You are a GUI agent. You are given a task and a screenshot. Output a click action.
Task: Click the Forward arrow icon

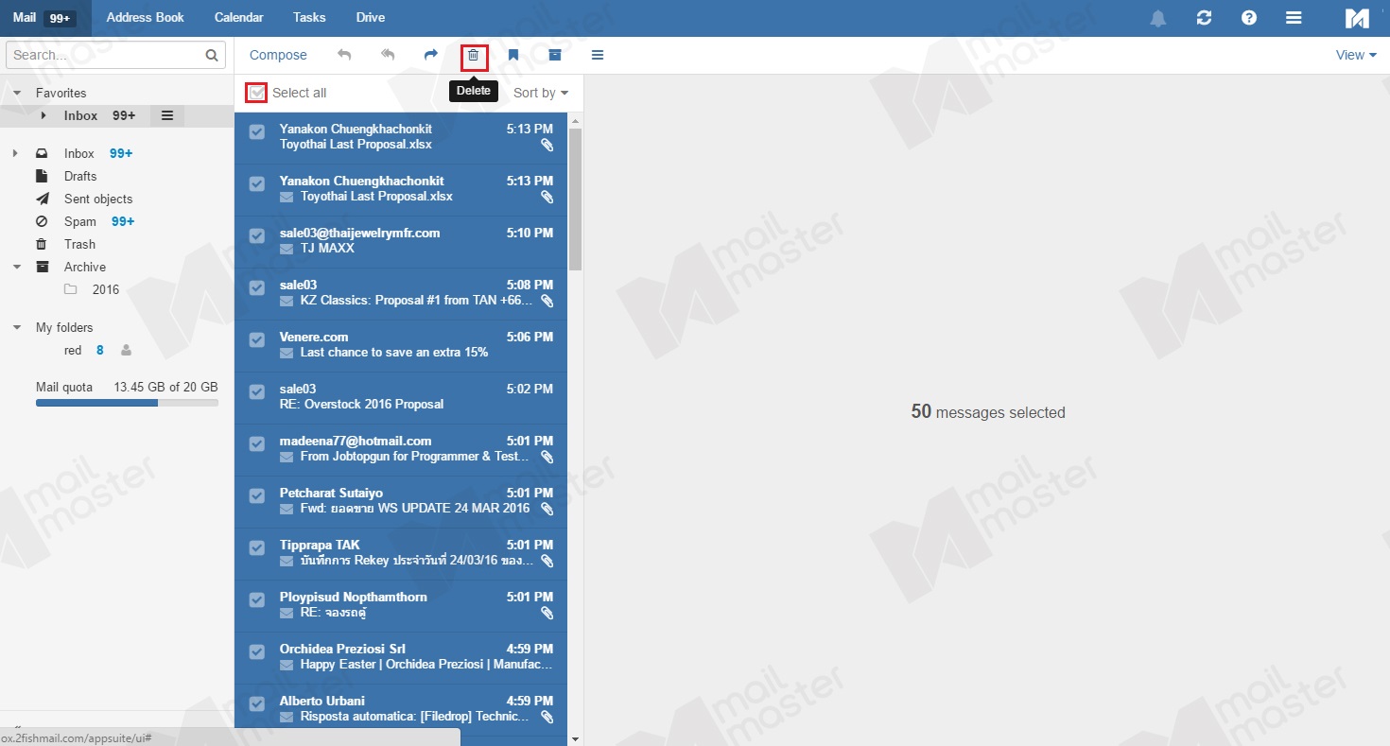click(x=430, y=55)
